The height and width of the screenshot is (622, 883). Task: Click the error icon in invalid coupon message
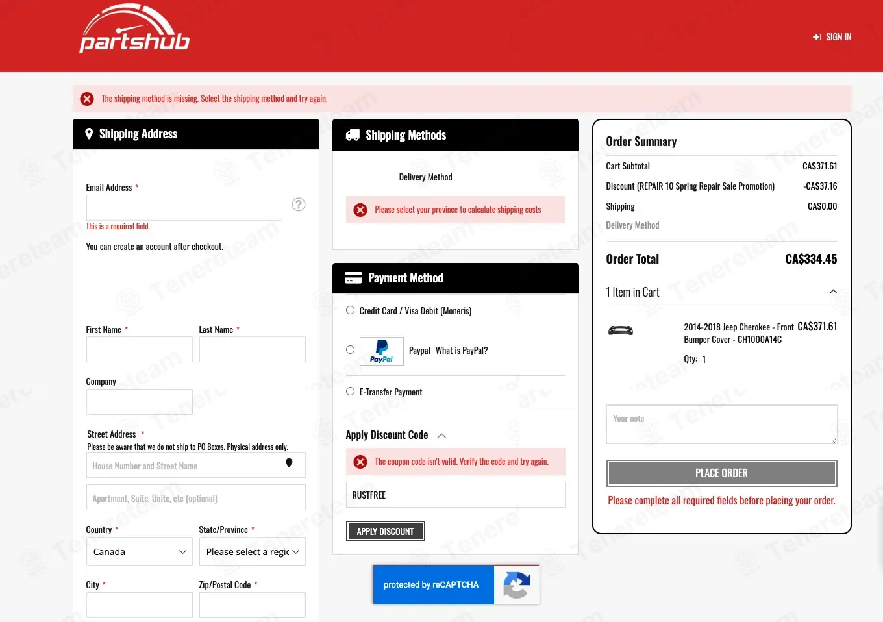coord(360,462)
